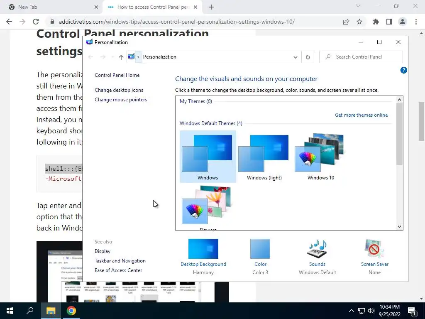425x319 pixels.
Task: Reload the page in Chrome
Action: 36,22
